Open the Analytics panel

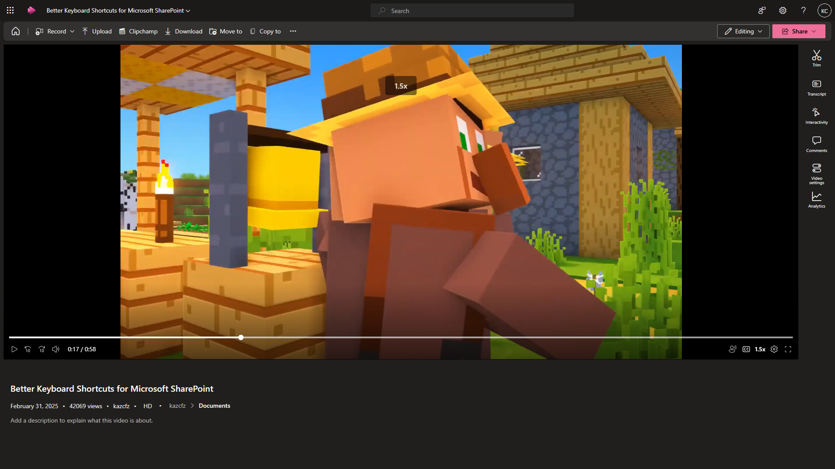(x=816, y=200)
